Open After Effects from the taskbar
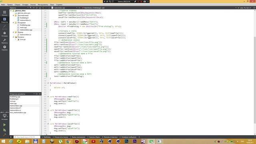Screen dimensions: 256x144 coord(135,141)
